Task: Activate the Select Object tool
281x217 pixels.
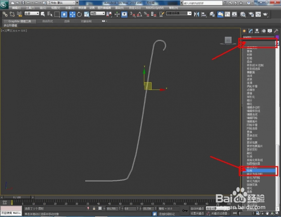Action: point(43,14)
